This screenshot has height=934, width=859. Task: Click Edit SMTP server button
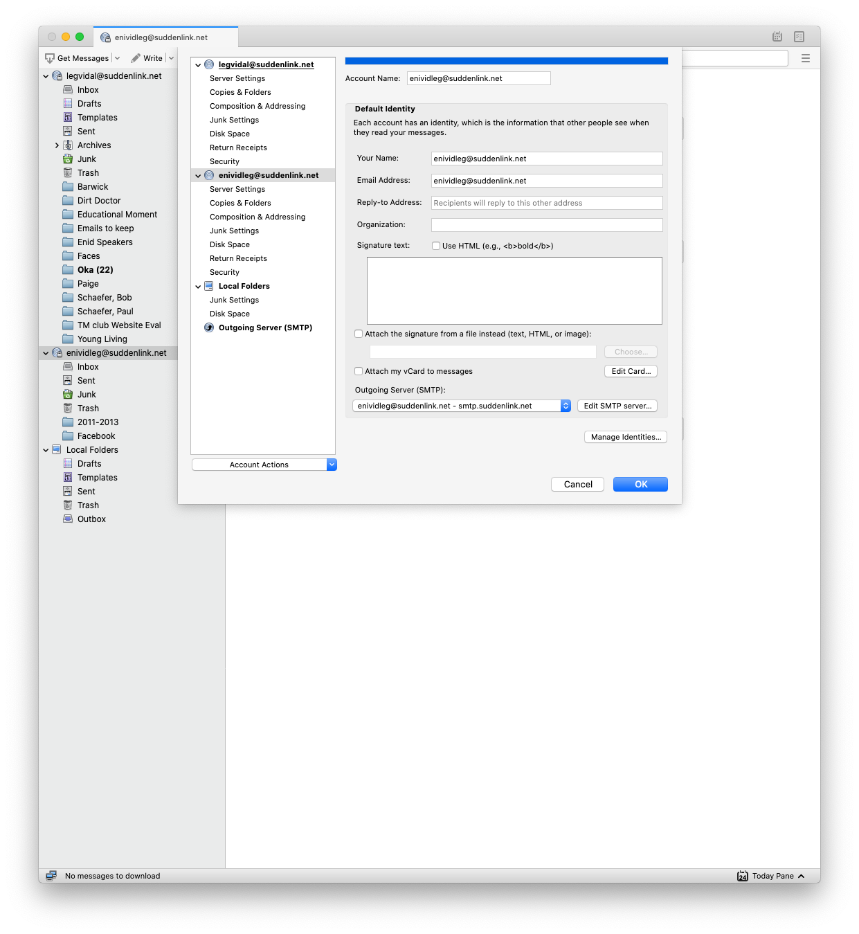pyautogui.click(x=617, y=406)
